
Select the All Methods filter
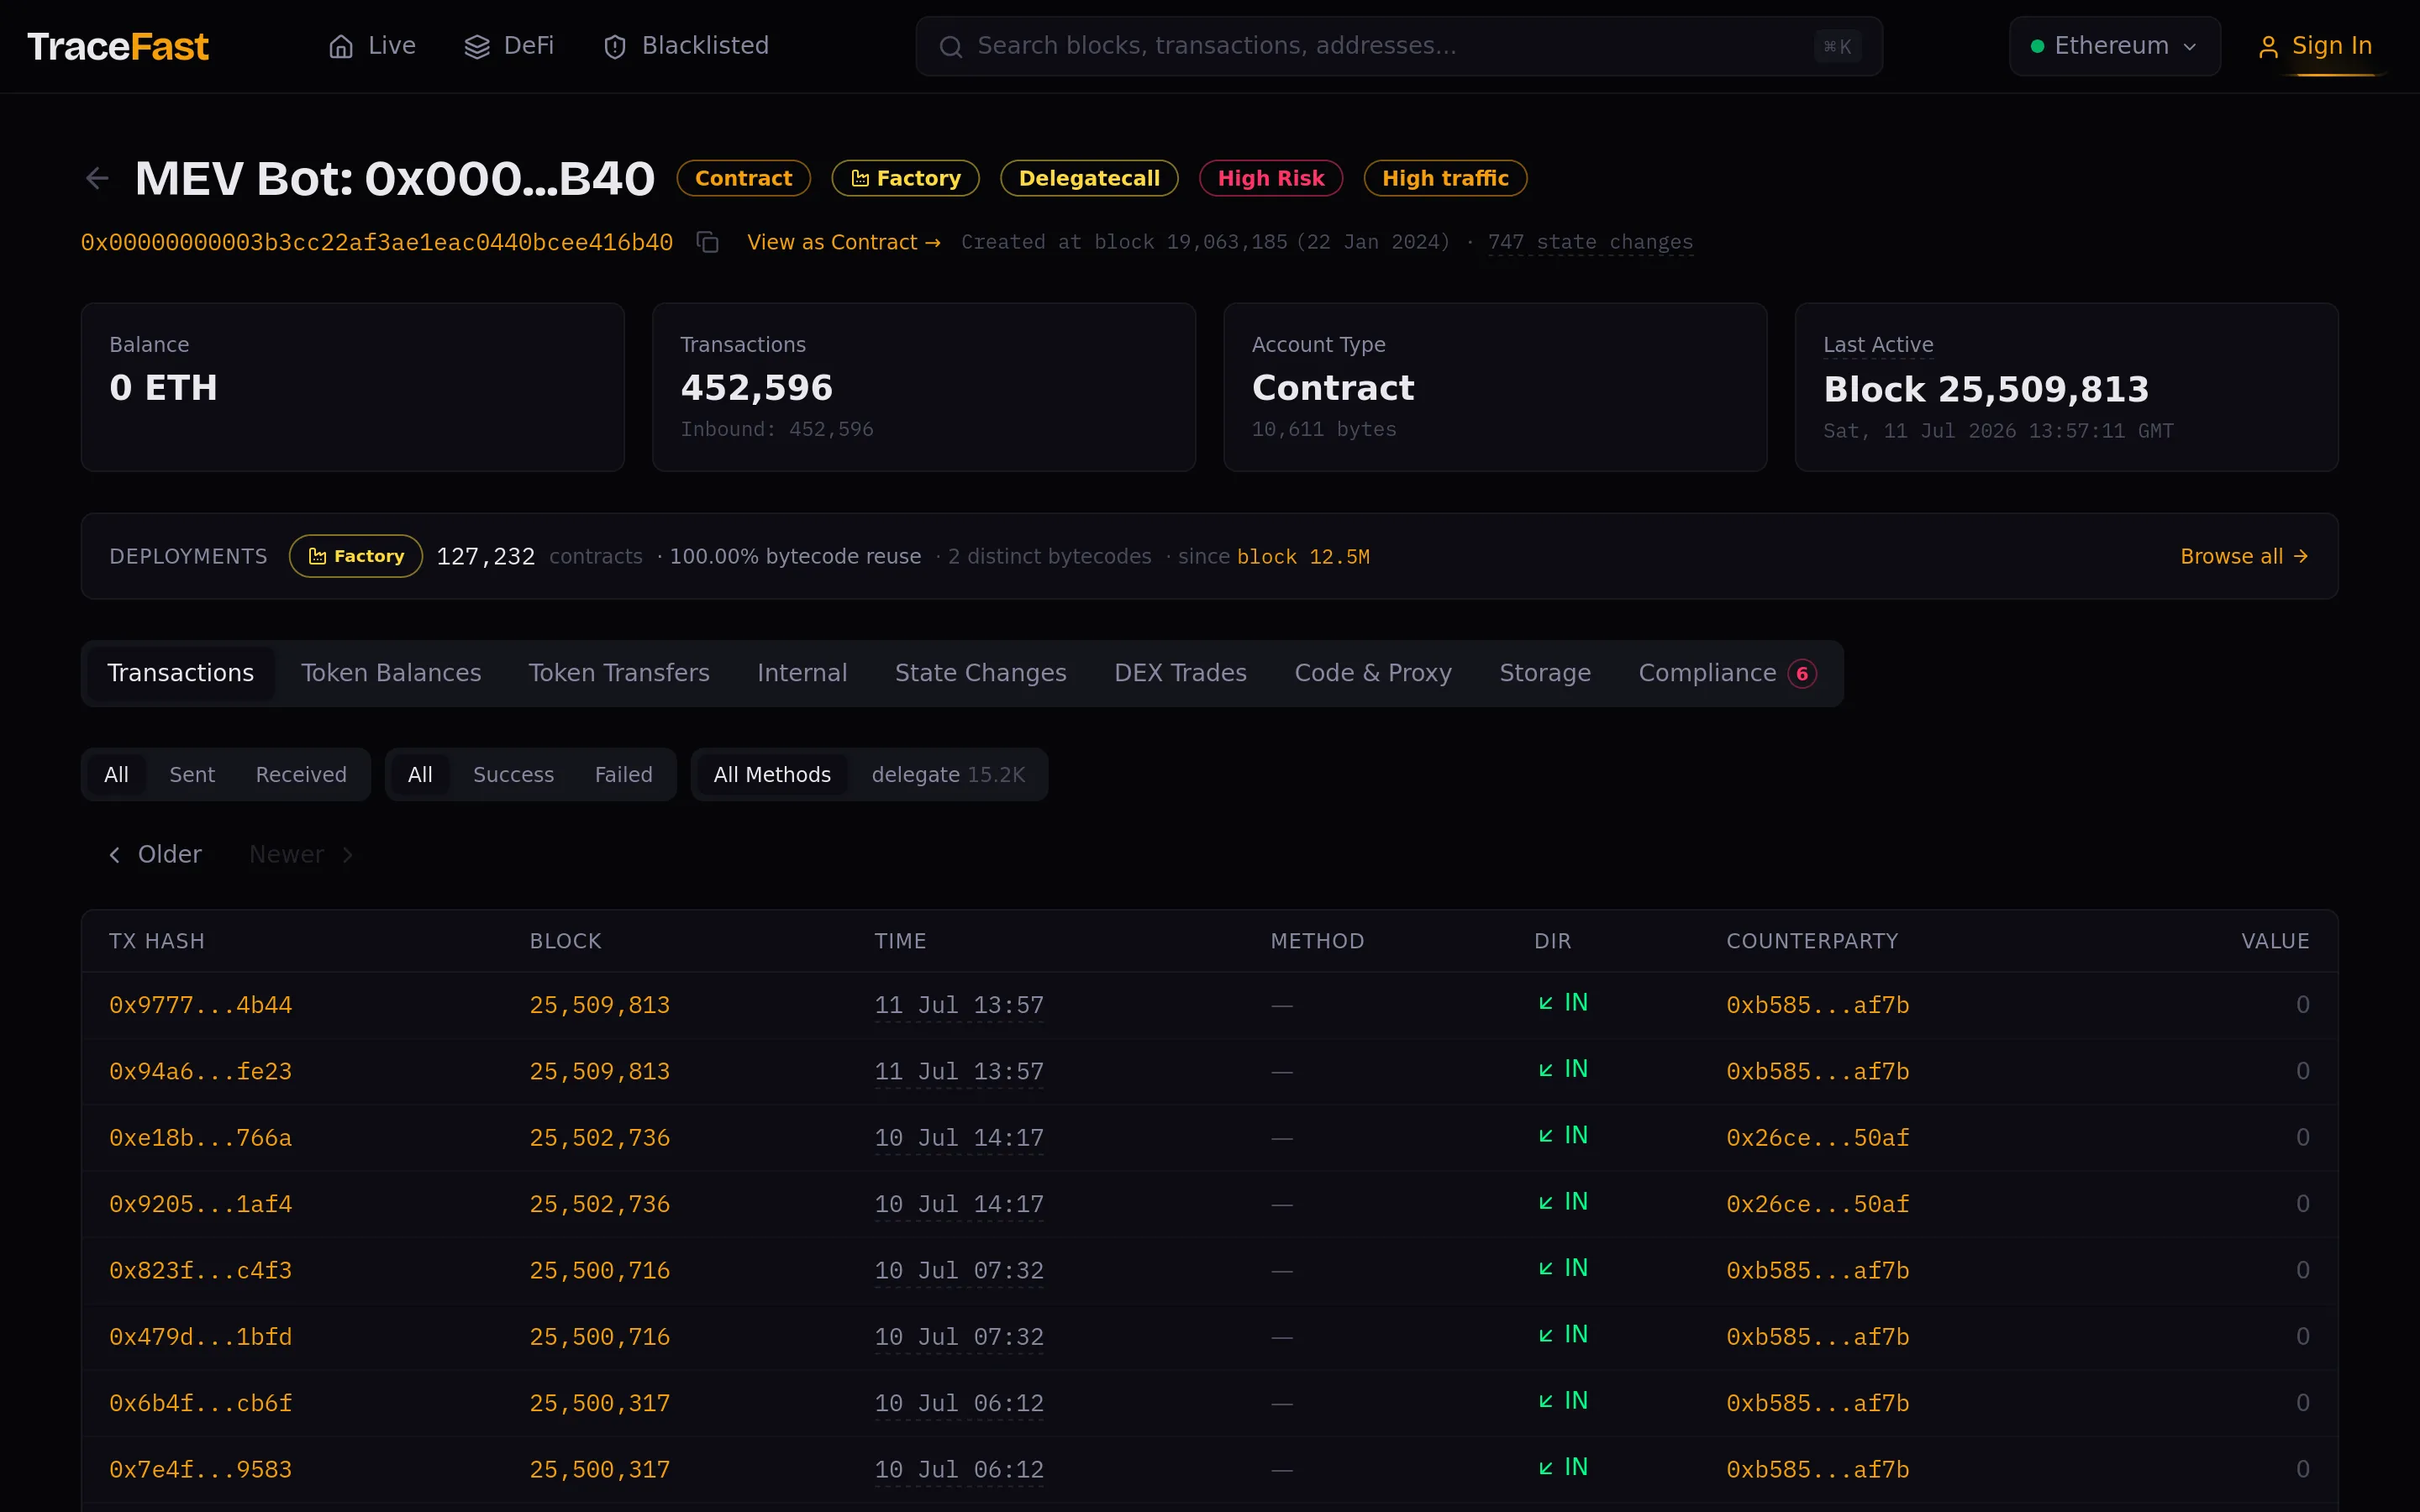click(772, 775)
